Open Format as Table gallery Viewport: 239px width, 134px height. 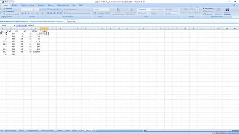(x=131, y=12)
